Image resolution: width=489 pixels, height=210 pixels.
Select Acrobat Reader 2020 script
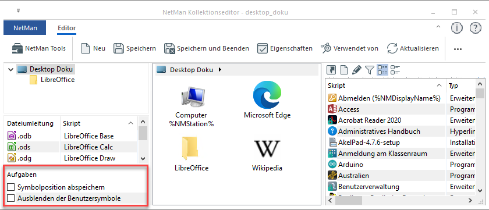[x=401, y=120]
